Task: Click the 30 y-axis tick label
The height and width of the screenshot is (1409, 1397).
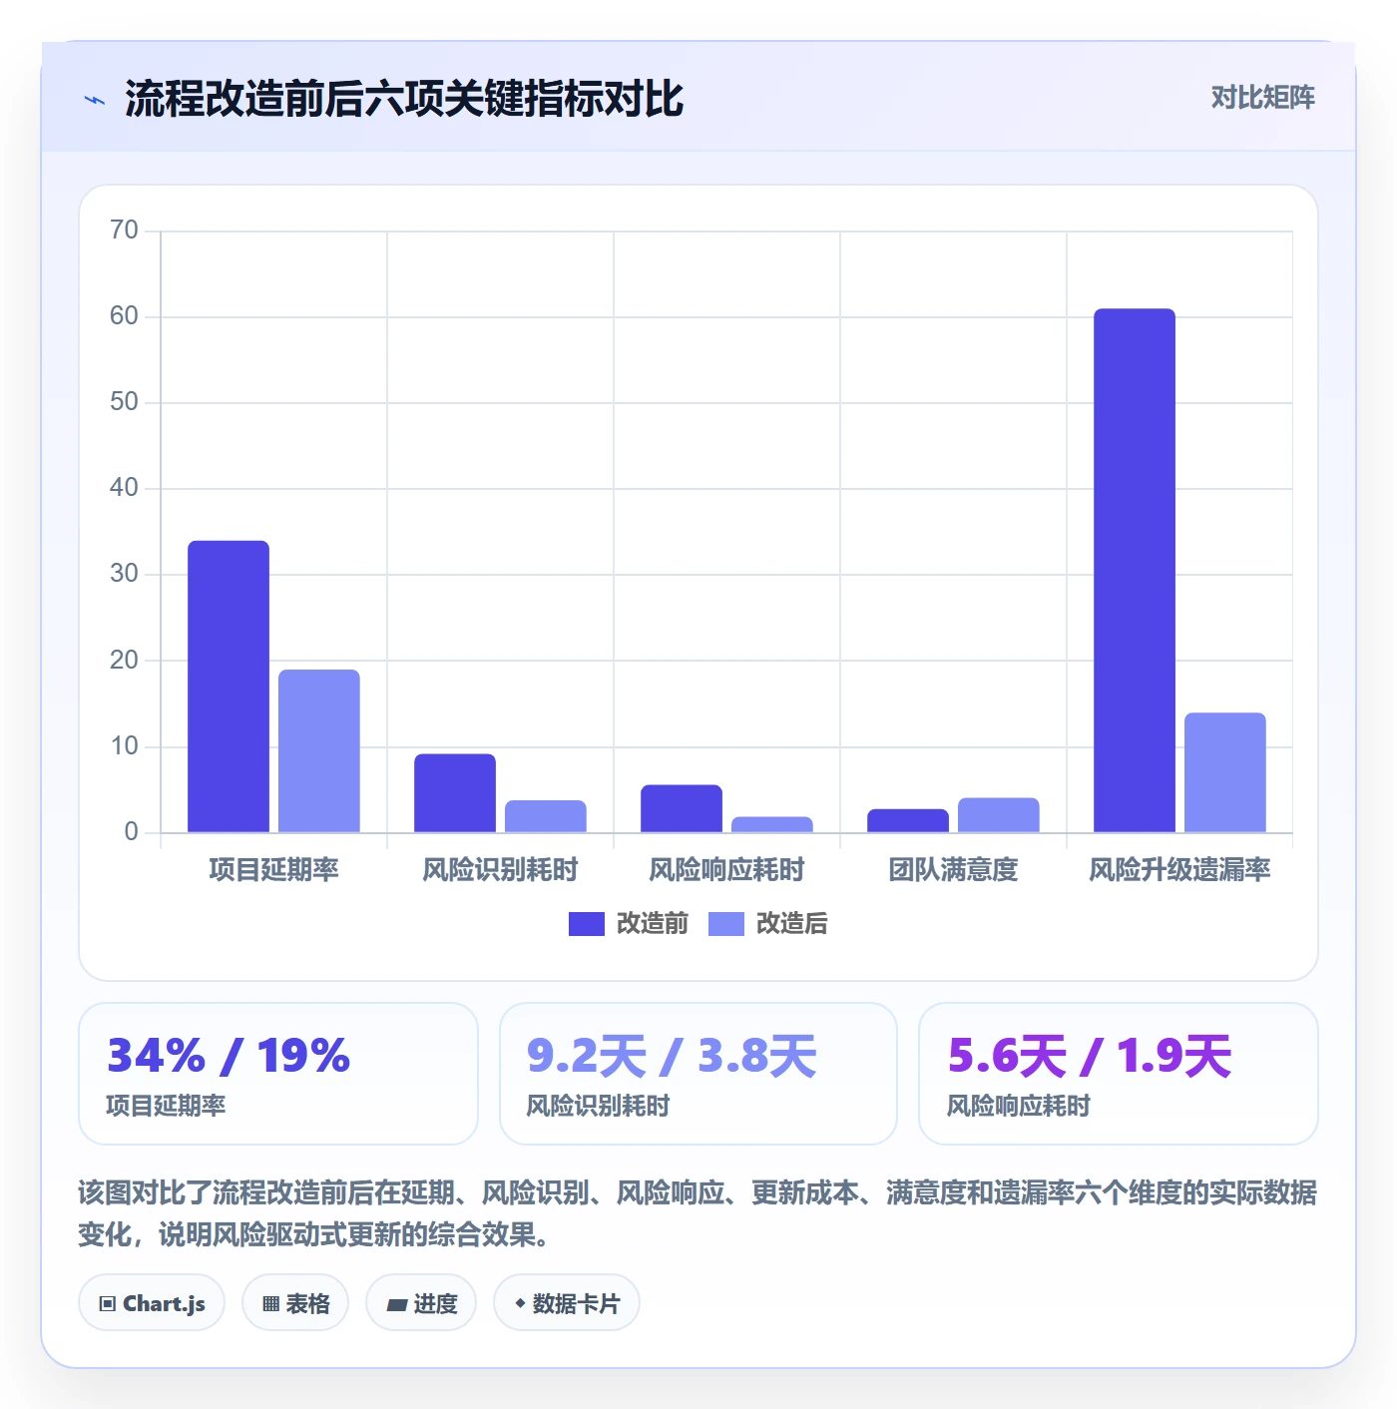Action: click(125, 574)
